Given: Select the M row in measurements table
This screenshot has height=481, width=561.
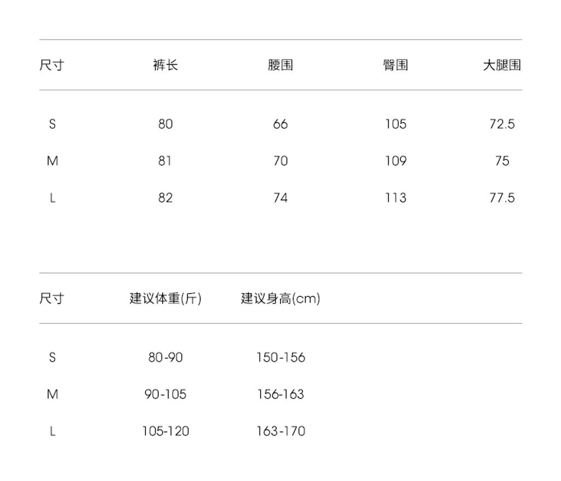Looking at the screenshot, I should 53,161.
